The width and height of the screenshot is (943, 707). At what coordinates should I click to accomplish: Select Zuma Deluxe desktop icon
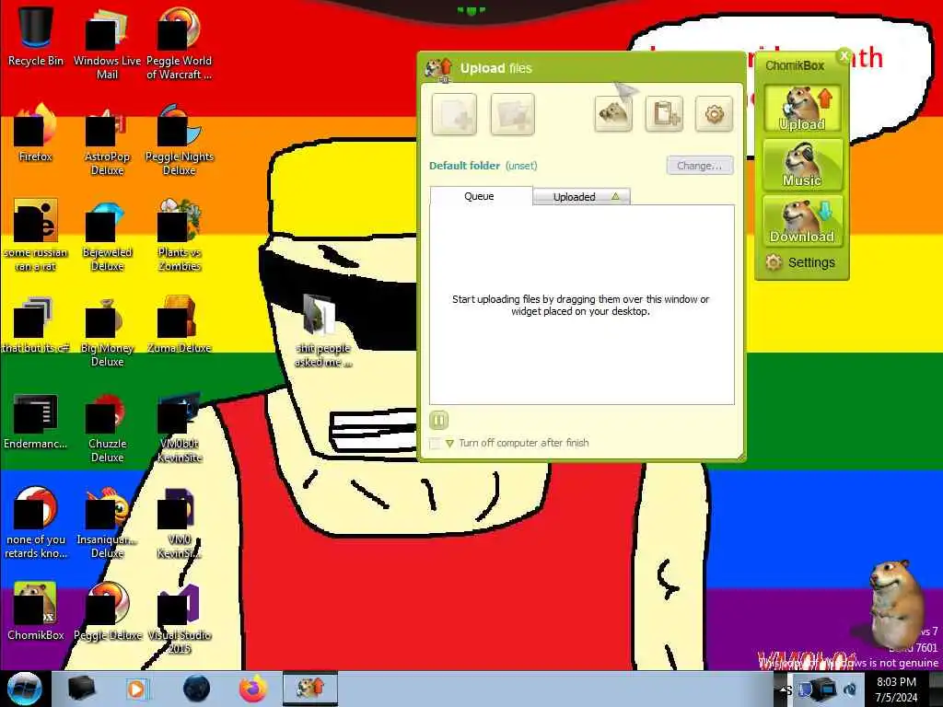[180, 325]
